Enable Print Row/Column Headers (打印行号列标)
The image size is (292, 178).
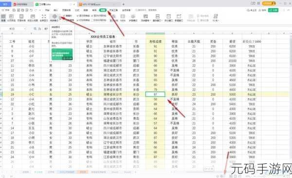click(x=99, y=20)
